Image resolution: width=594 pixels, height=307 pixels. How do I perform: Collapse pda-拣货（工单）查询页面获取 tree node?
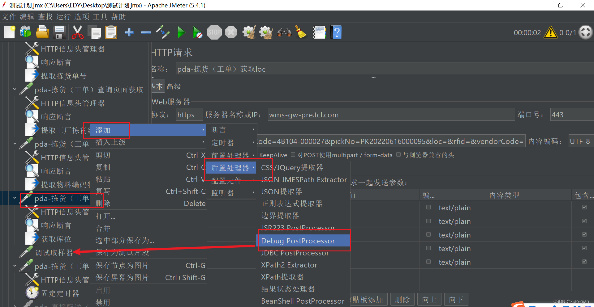point(15,89)
